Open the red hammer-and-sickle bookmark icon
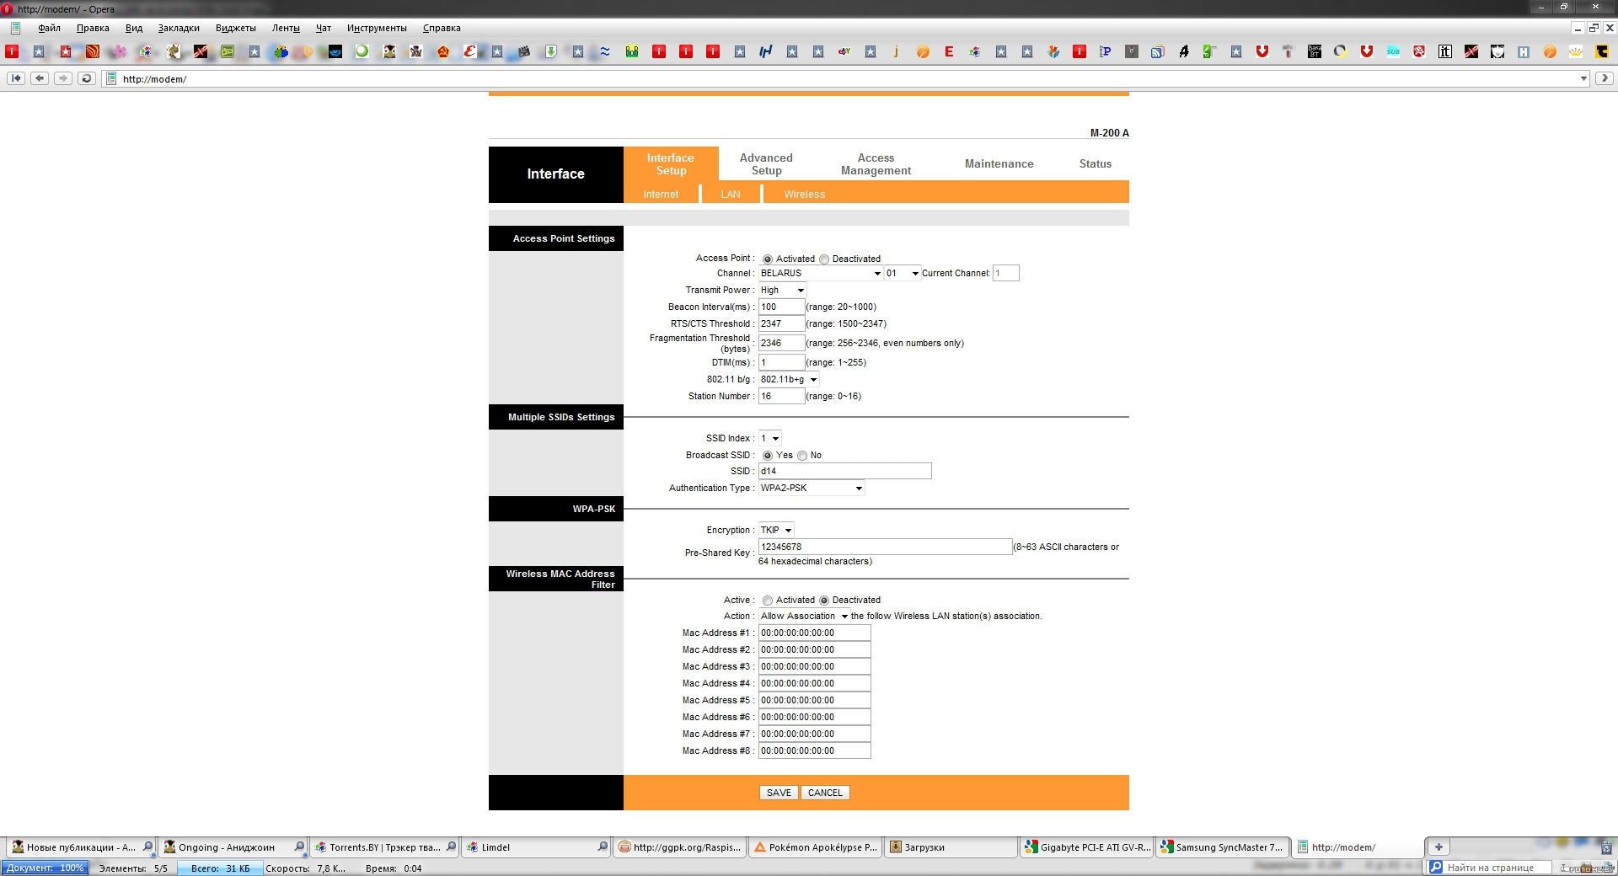 (x=442, y=51)
